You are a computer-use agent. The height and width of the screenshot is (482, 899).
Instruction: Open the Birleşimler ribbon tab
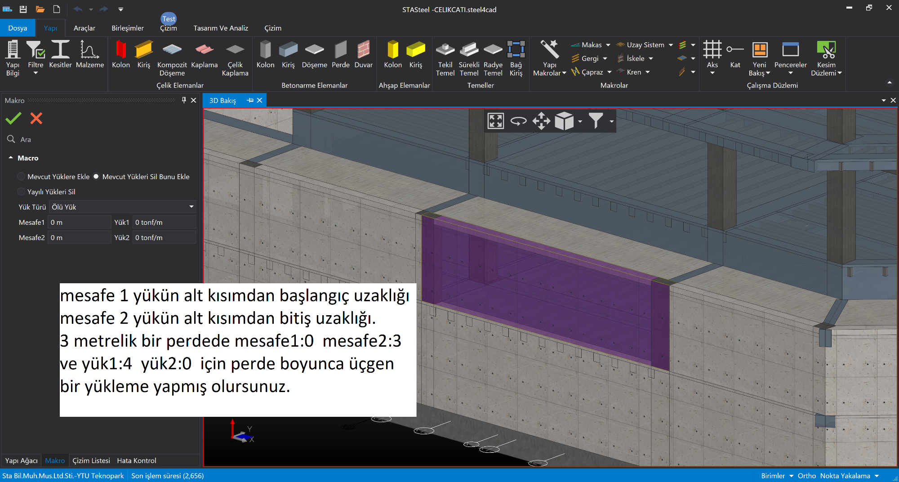[128, 28]
